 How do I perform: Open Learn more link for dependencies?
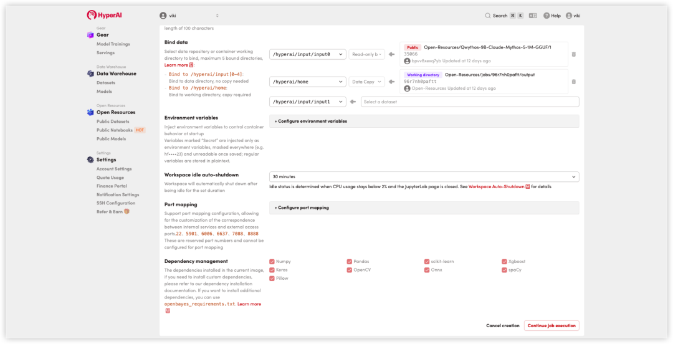(249, 303)
